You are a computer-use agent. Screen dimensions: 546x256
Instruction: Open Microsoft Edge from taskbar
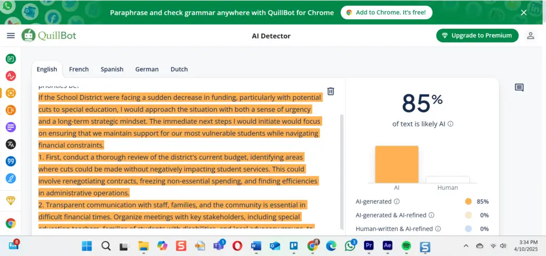(x=331, y=246)
